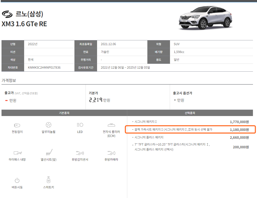Click the 시그니처 패키지 I option row
This screenshot has height=198, width=257.
[x=190, y=122]
